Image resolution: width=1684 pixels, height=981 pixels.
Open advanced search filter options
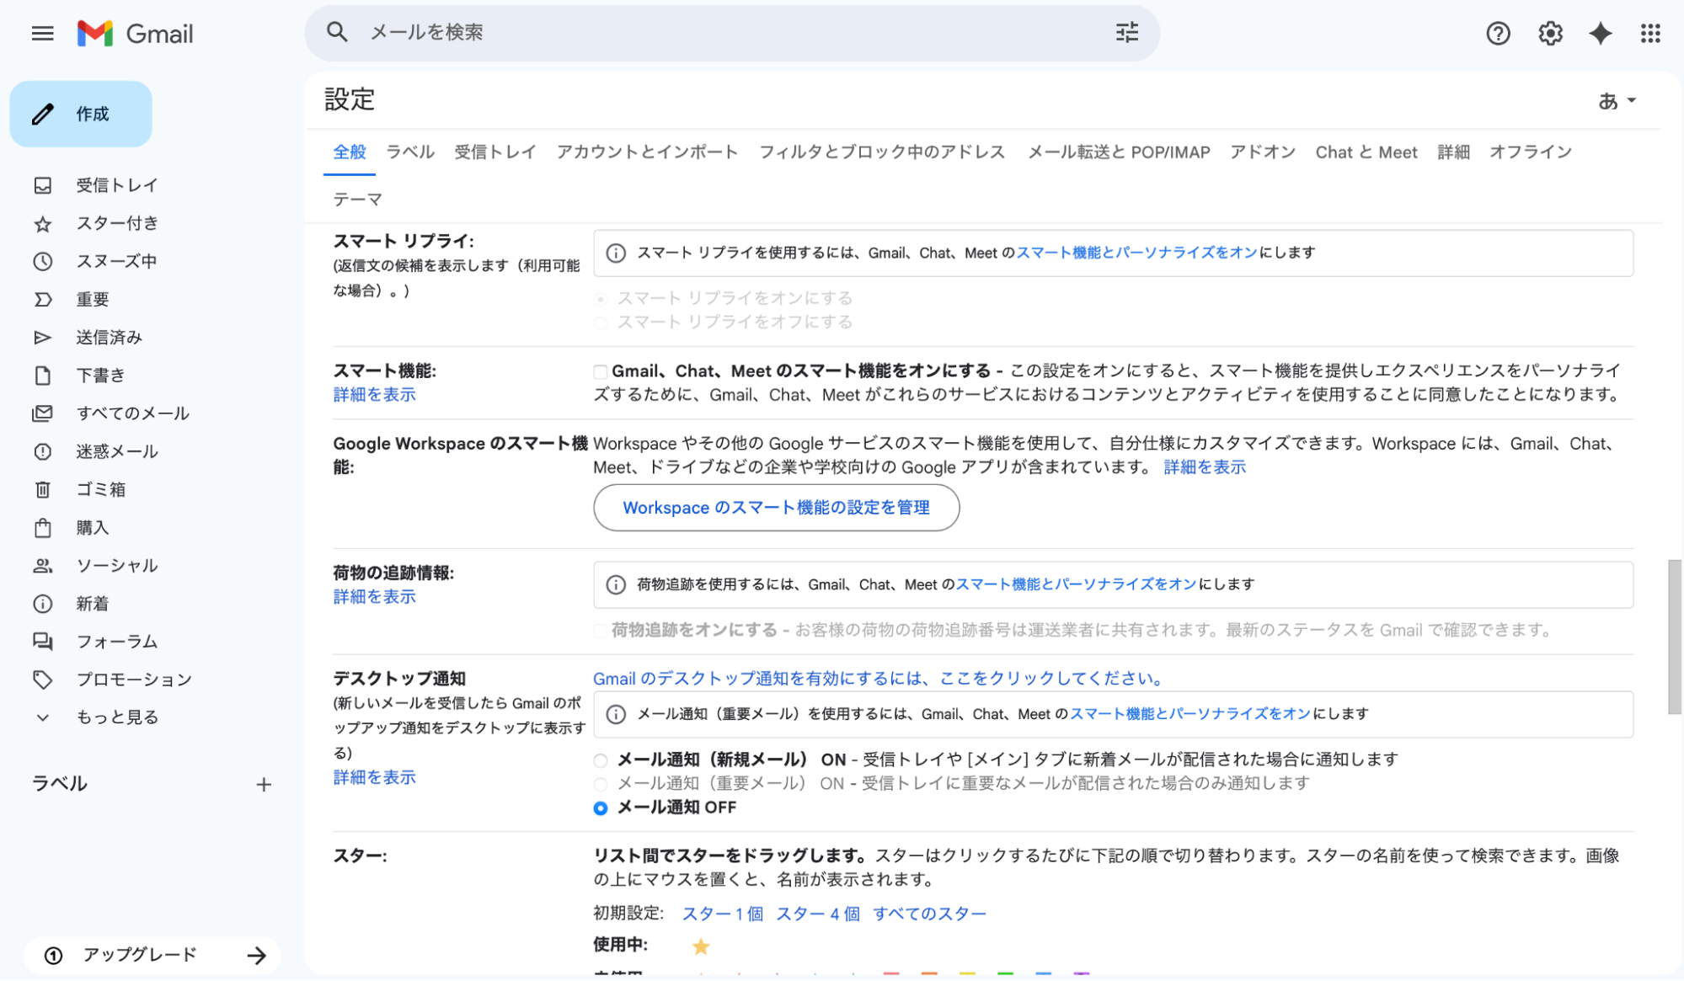(x=1126, y=33)
